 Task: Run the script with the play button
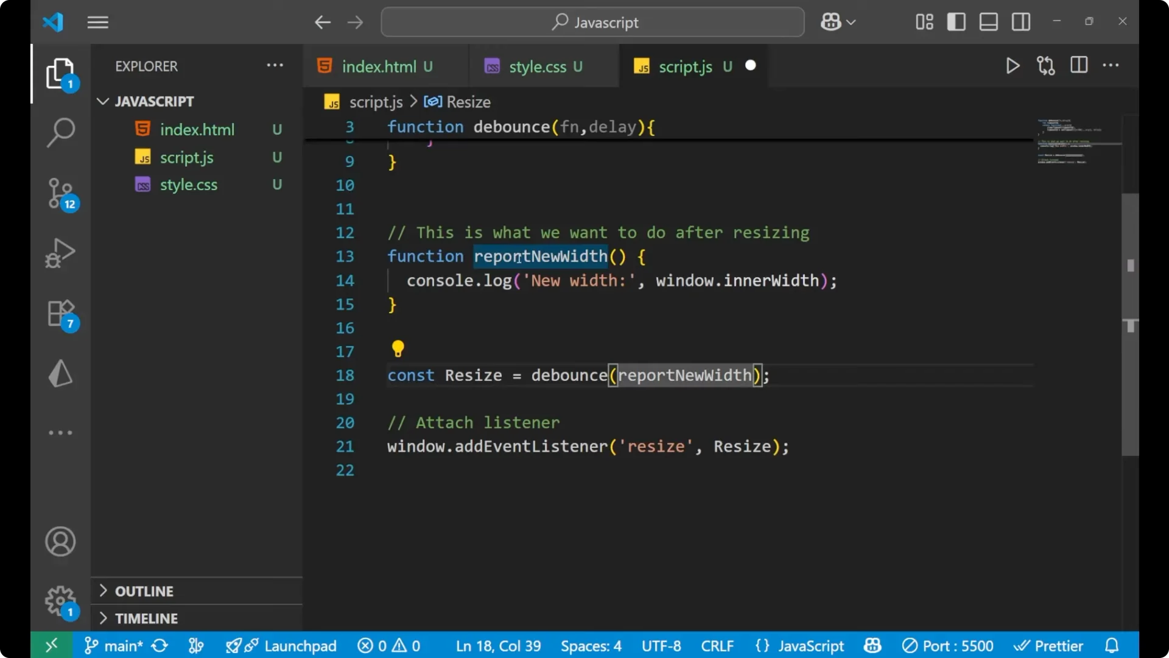[1013, 66]
